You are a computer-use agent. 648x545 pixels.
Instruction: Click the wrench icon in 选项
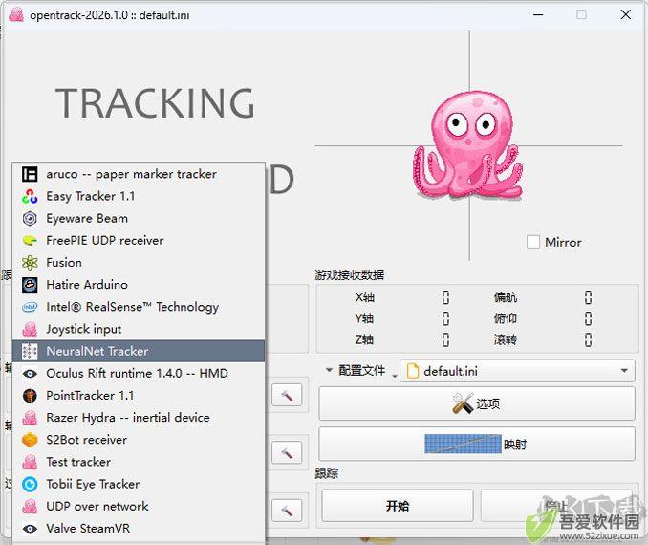pos(463,403)
